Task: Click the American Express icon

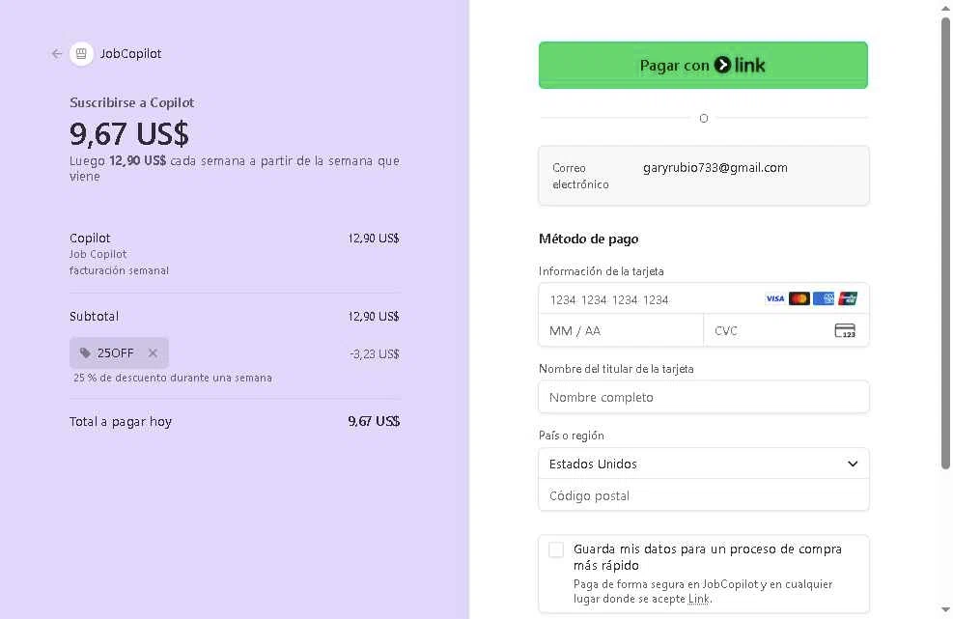Action: click(x=824, y=298)
